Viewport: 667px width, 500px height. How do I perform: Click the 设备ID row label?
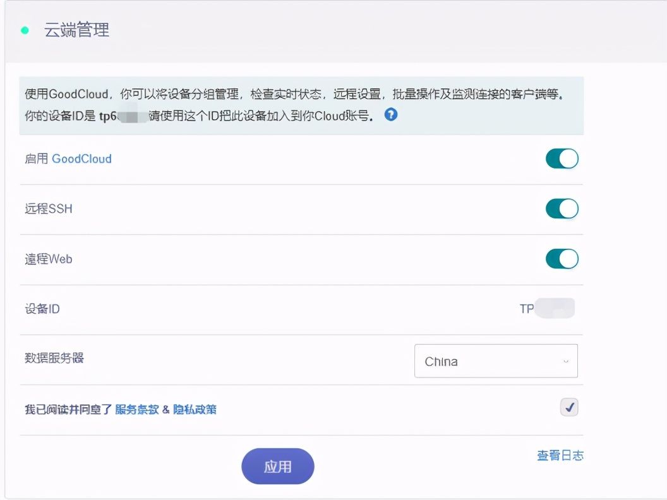[42, 309]
